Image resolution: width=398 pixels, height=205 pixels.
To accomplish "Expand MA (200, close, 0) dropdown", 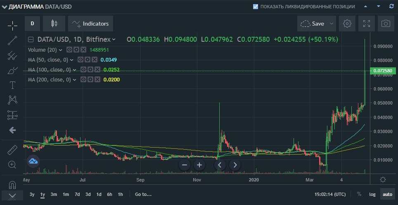I will (75, 79).
